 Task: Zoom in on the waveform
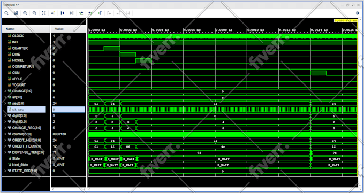[25, 13]
